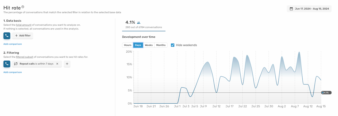Viewport: 338px width, 116px height.
Task: Click the repeat calls icon in filter chip
Action: point(16,64)
